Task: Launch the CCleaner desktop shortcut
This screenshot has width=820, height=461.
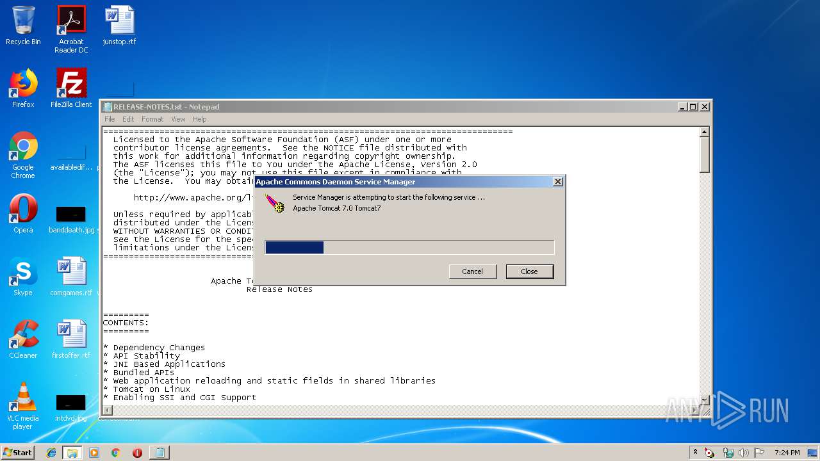Action: 23,339
